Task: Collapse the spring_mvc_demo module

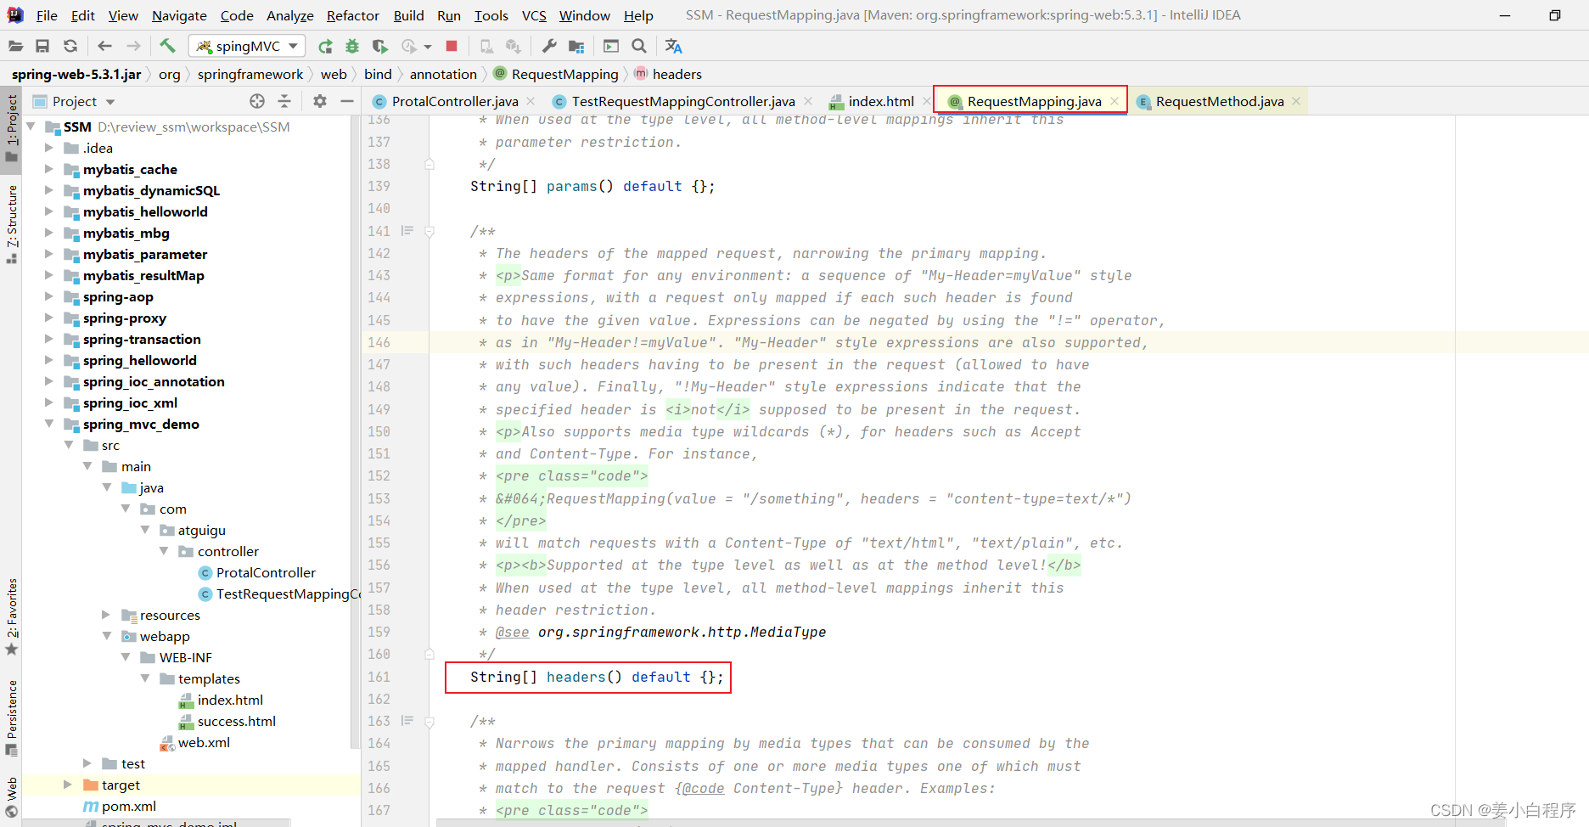Action: pyautogui.click(x=49, y=424)
